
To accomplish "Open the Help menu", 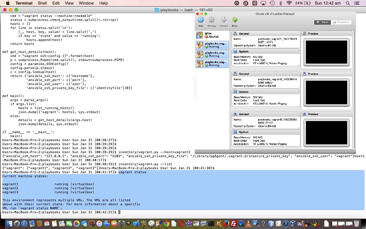I will pyautogui.click(x=104, y=3).
